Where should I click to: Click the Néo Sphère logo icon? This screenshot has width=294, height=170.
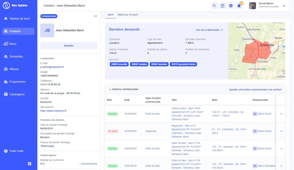click(6, 6)
